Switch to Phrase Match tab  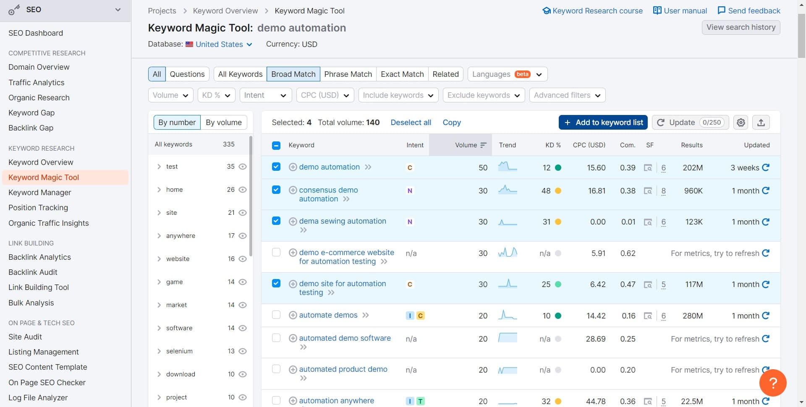(x=348, y=74)
